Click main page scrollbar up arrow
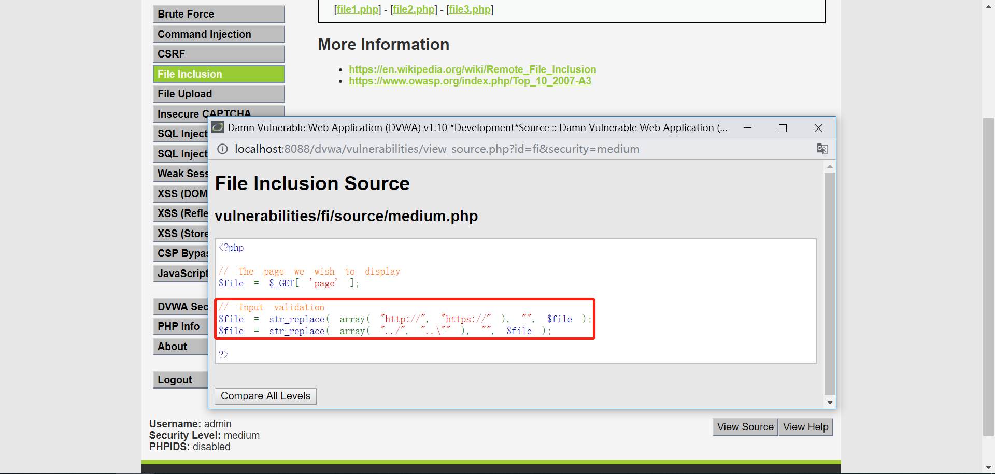This screenshot has width=995, height=474. point(988,6)
